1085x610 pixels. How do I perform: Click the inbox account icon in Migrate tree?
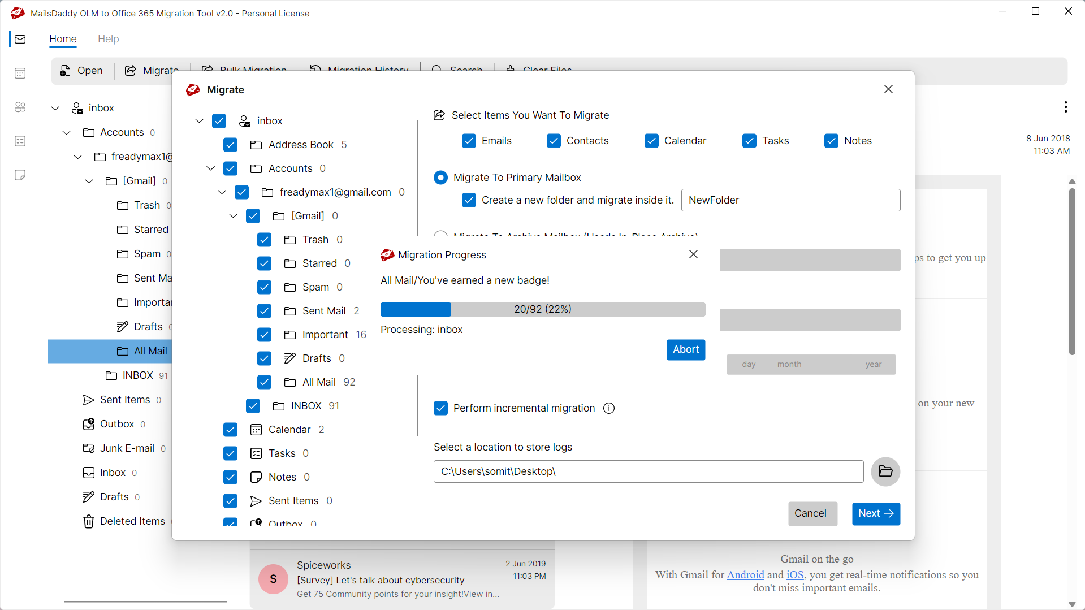point(245,121)
